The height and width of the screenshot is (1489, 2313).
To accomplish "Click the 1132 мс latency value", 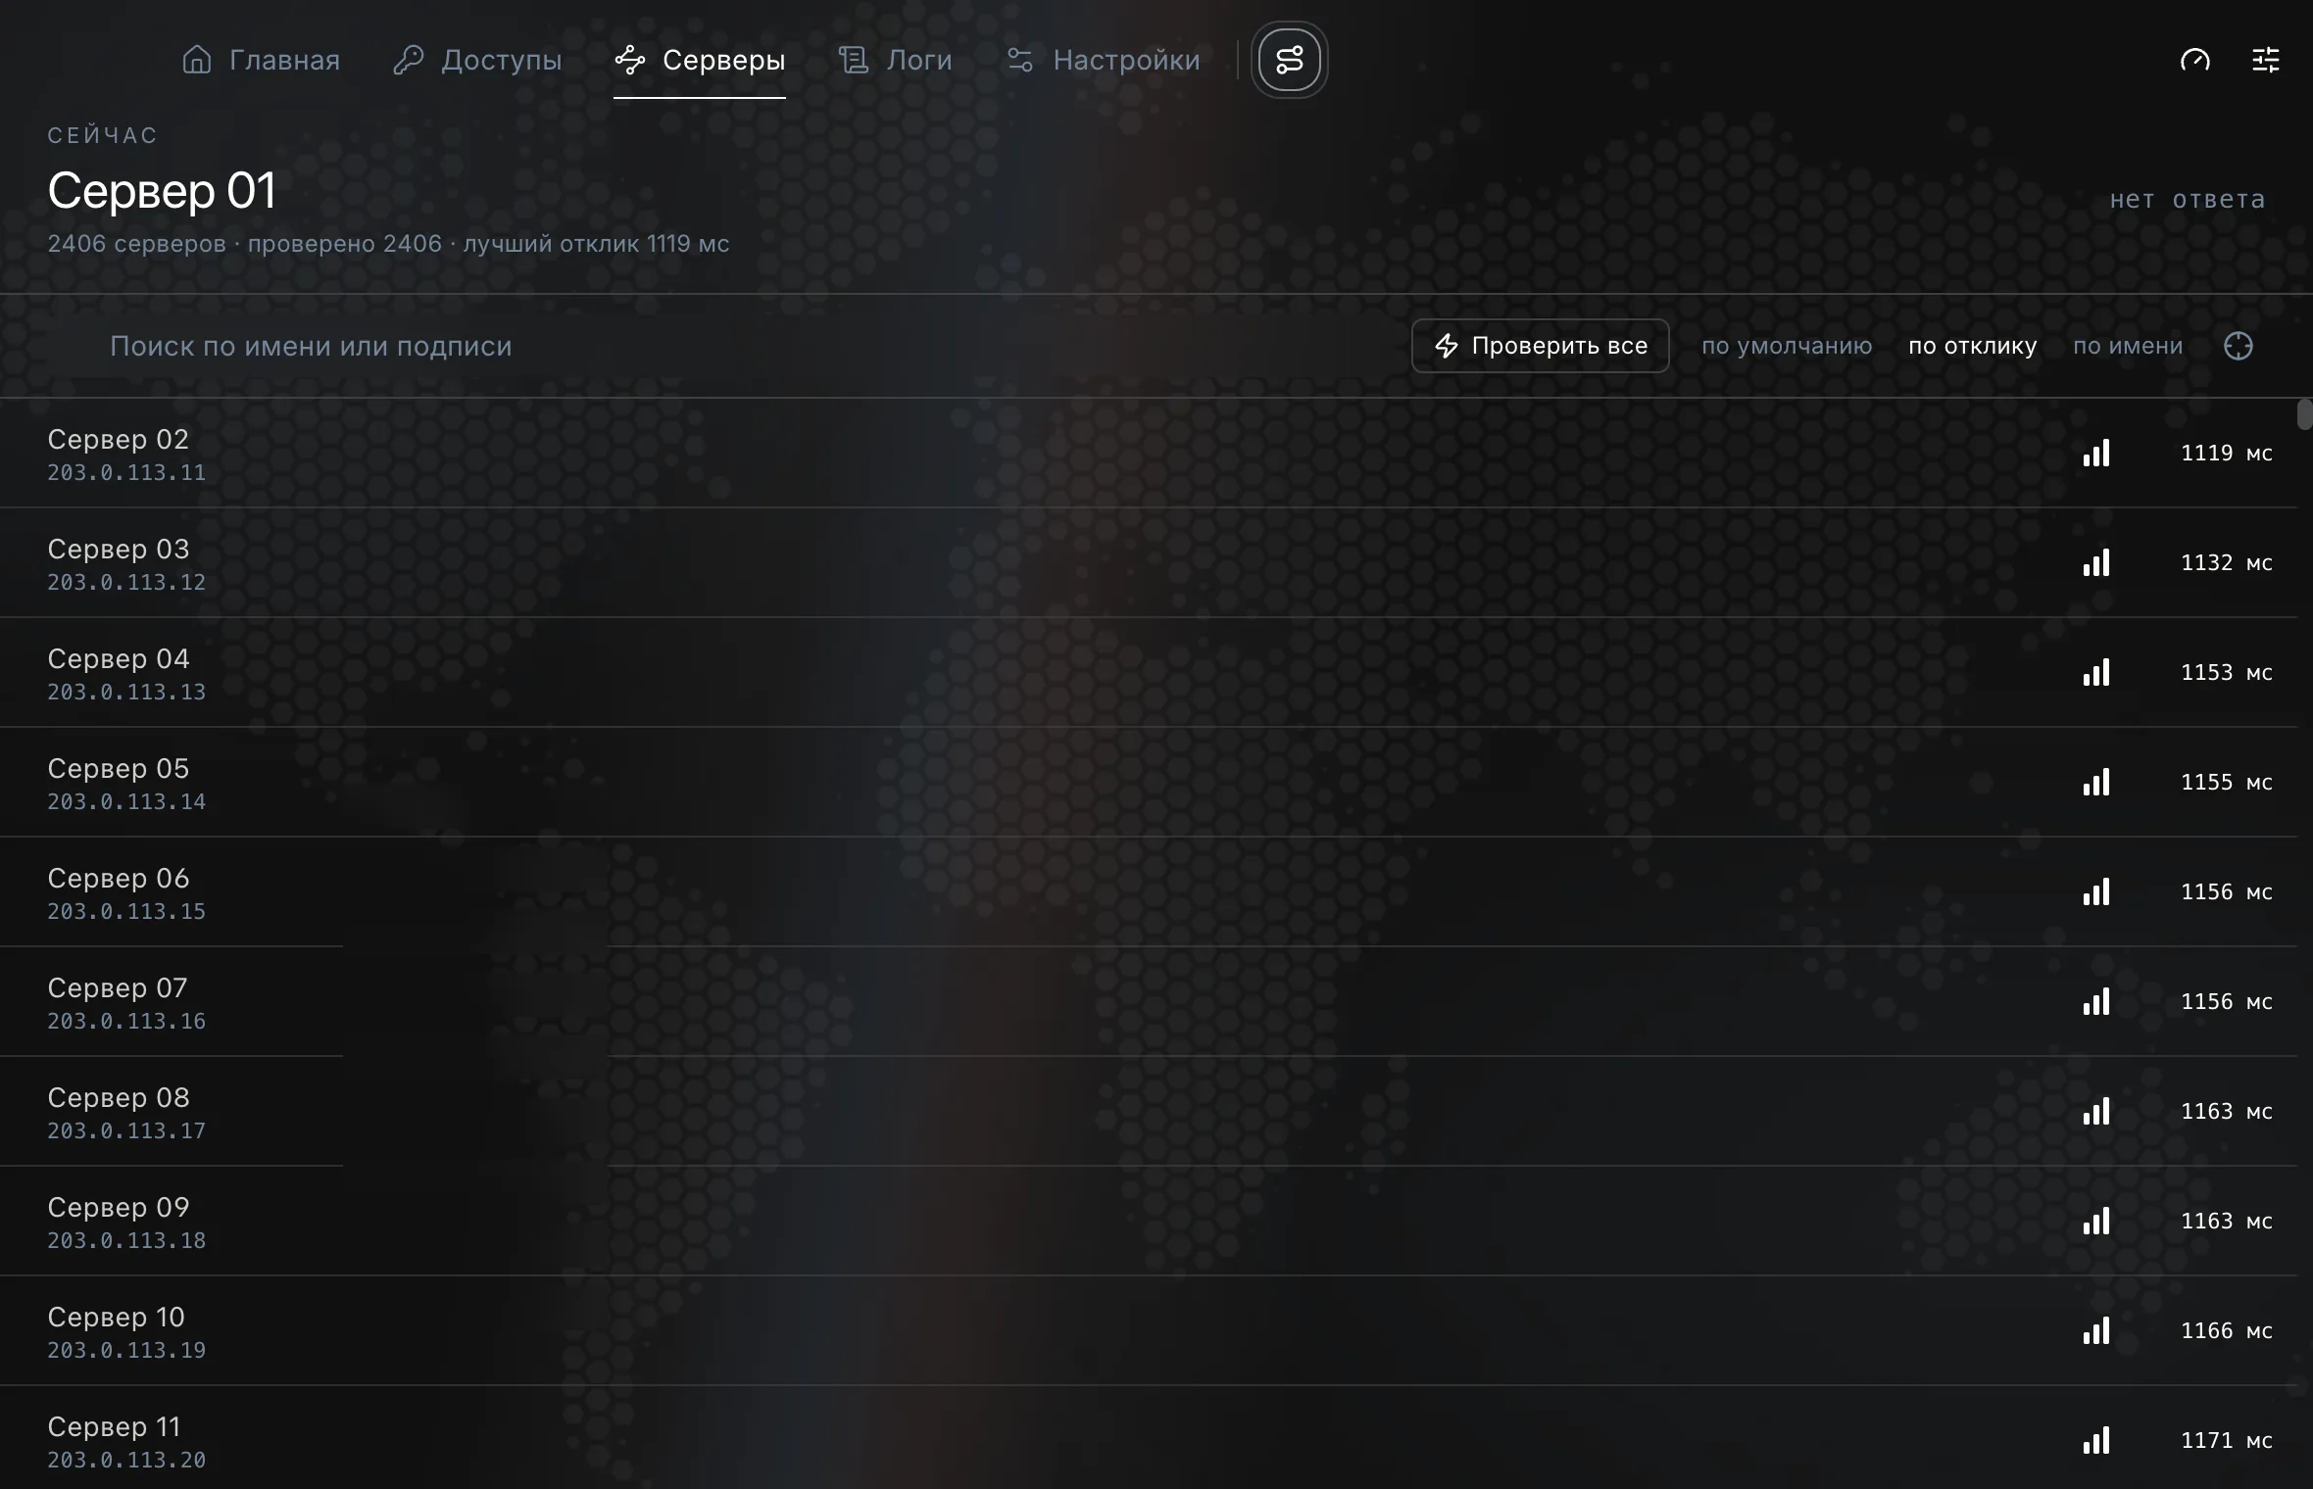I will click(2226, 562).
